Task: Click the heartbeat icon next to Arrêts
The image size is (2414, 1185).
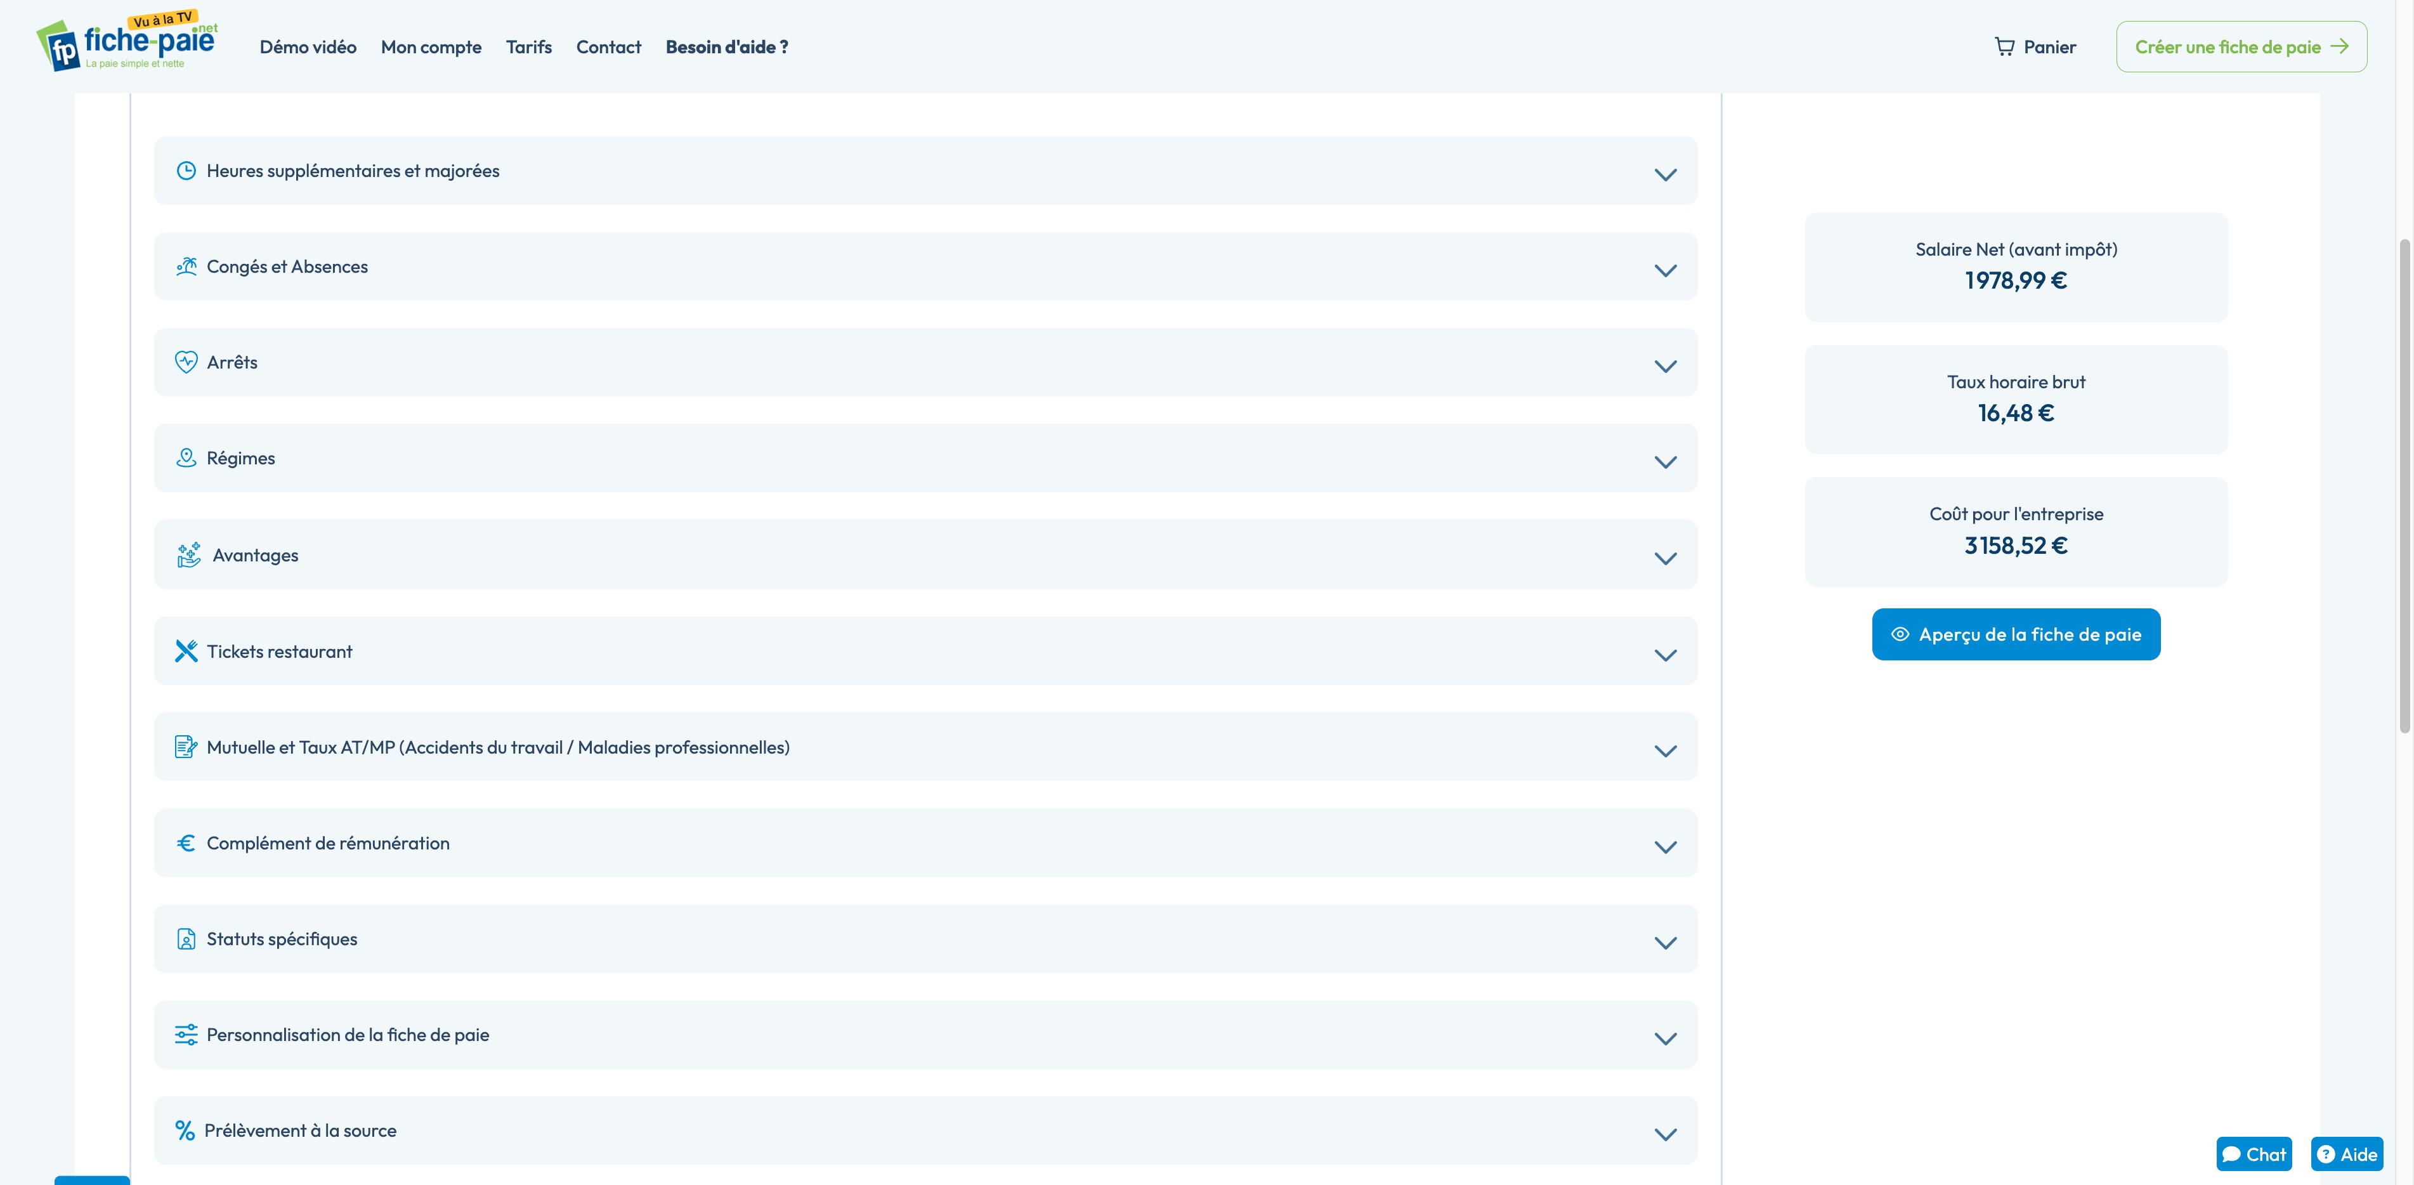Action: point(186,362)
